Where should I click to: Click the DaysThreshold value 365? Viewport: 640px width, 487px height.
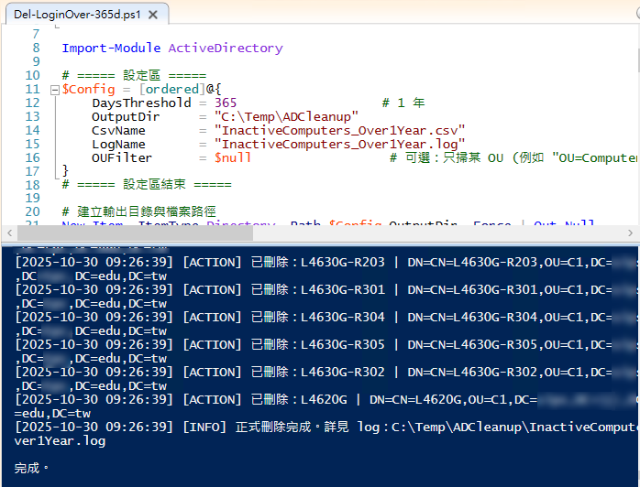[x=226, y=103]
